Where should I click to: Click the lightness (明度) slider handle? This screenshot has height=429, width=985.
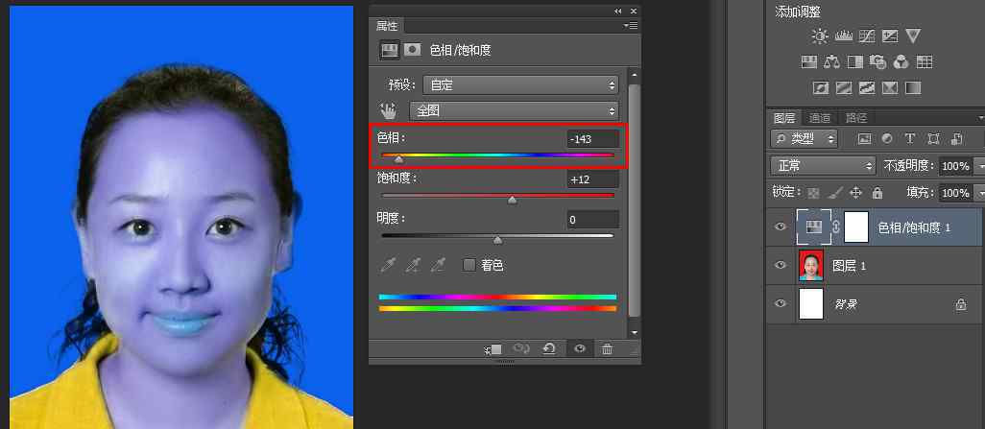[x=498, y=240]
